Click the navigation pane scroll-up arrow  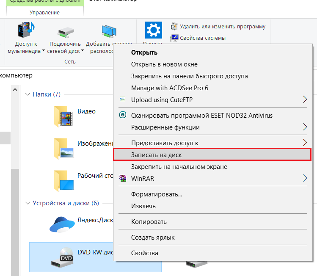(15, 89)
